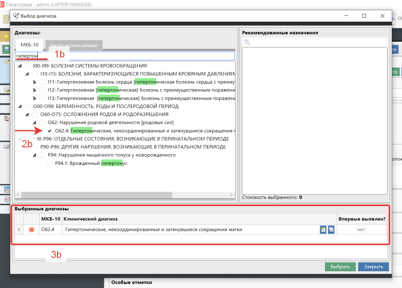This screenshot has width=402, height=288.
Task: Remove the O62.4 diagnosis with red X icon
Action: [x=32, y=230]
